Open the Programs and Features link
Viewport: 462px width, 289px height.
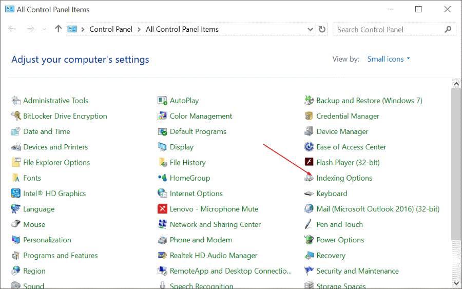tap(61, 256)
